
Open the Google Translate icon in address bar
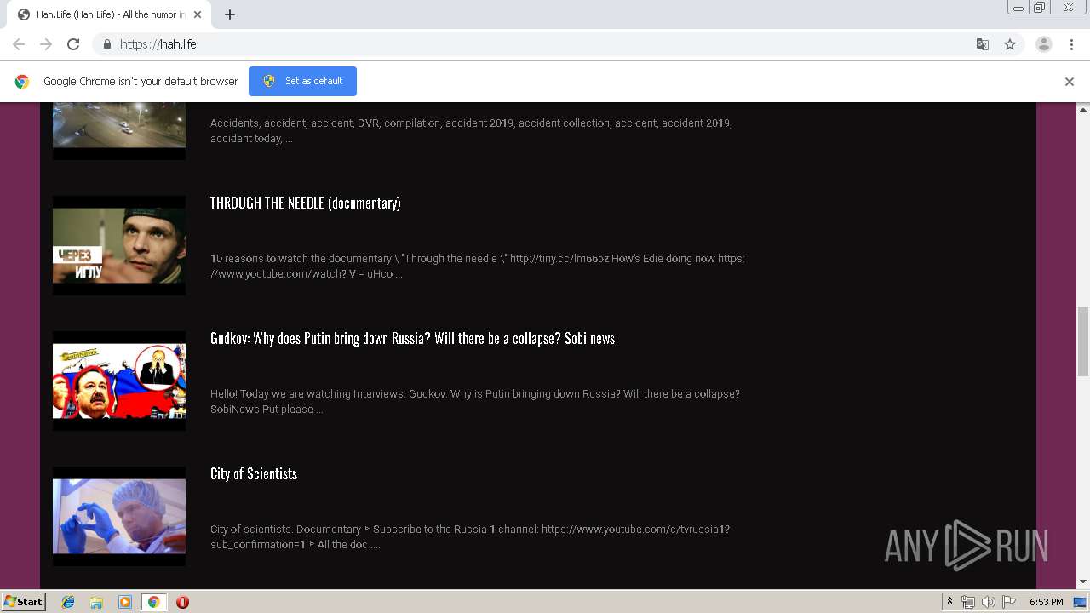tap(982, 44)
